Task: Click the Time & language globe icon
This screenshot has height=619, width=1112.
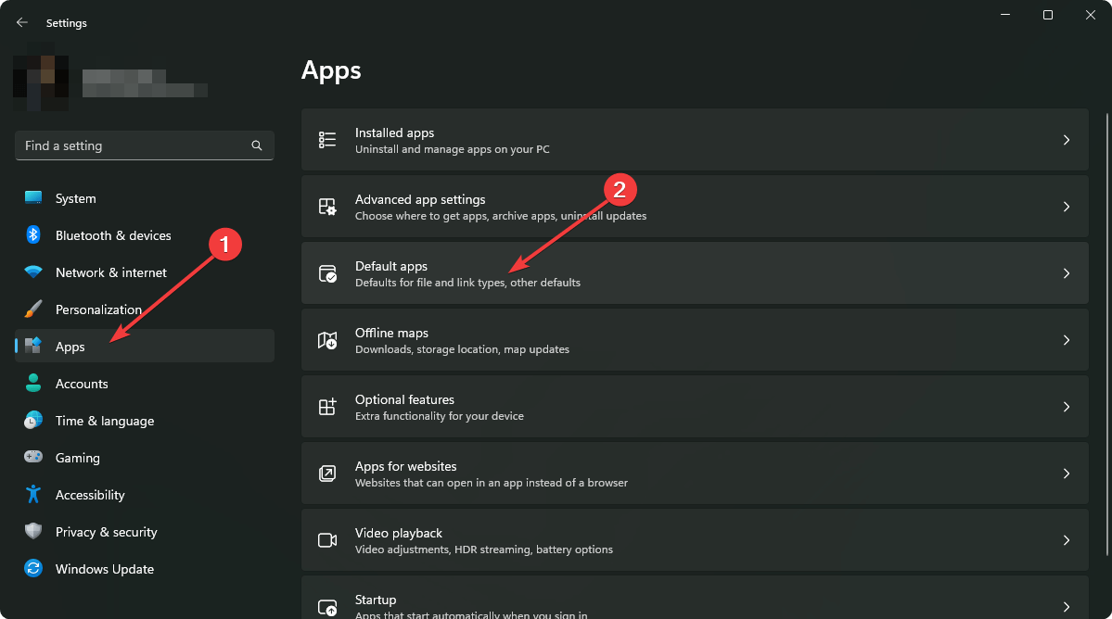Action: click(x=33, y=420)
